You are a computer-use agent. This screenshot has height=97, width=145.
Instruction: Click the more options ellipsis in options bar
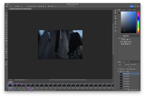point(58,6)
